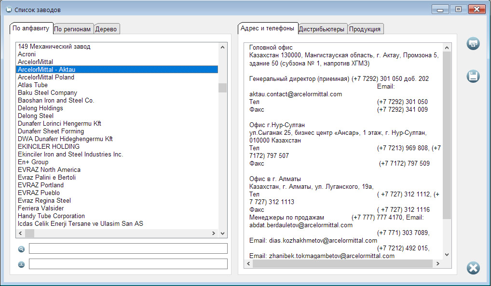Select Delong Holdings entry
This screenshot has width=491, height=286.
[117, 108]
